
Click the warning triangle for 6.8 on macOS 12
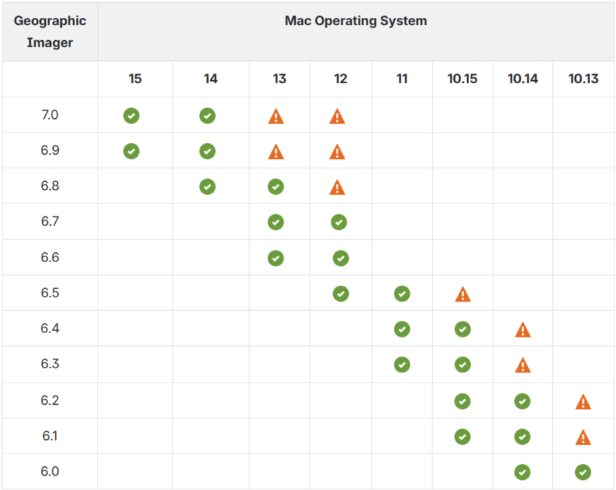point(337,187)
